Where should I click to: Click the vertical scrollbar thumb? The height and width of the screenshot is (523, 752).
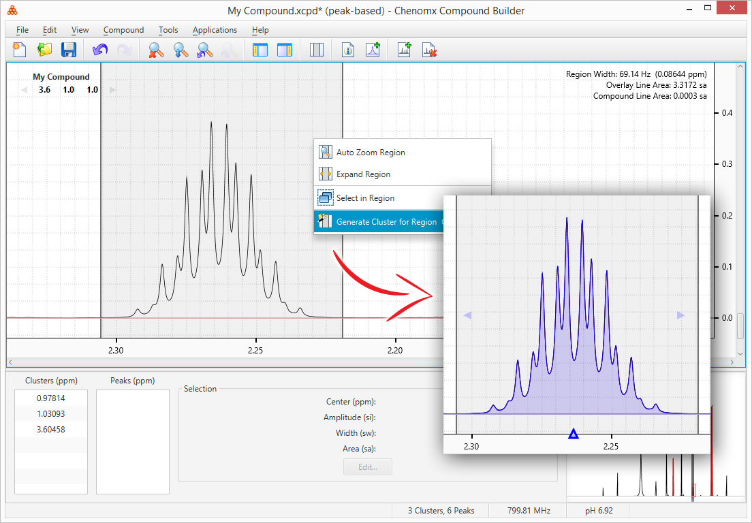[740, 326]
